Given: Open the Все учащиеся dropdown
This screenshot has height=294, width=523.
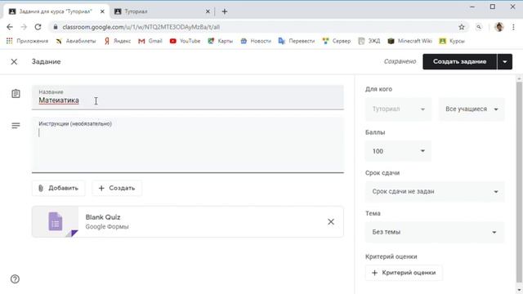Looking at the screenshot, I should [x=472, y=109].
